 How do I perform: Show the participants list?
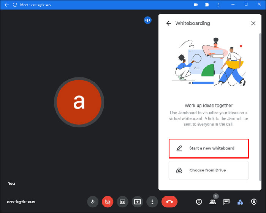point(212,202)
